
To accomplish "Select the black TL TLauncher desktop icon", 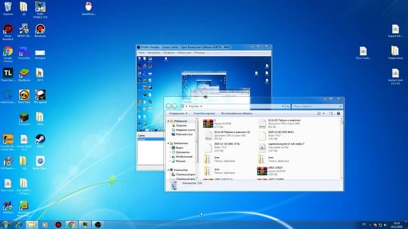I will (x=8, y=75).
